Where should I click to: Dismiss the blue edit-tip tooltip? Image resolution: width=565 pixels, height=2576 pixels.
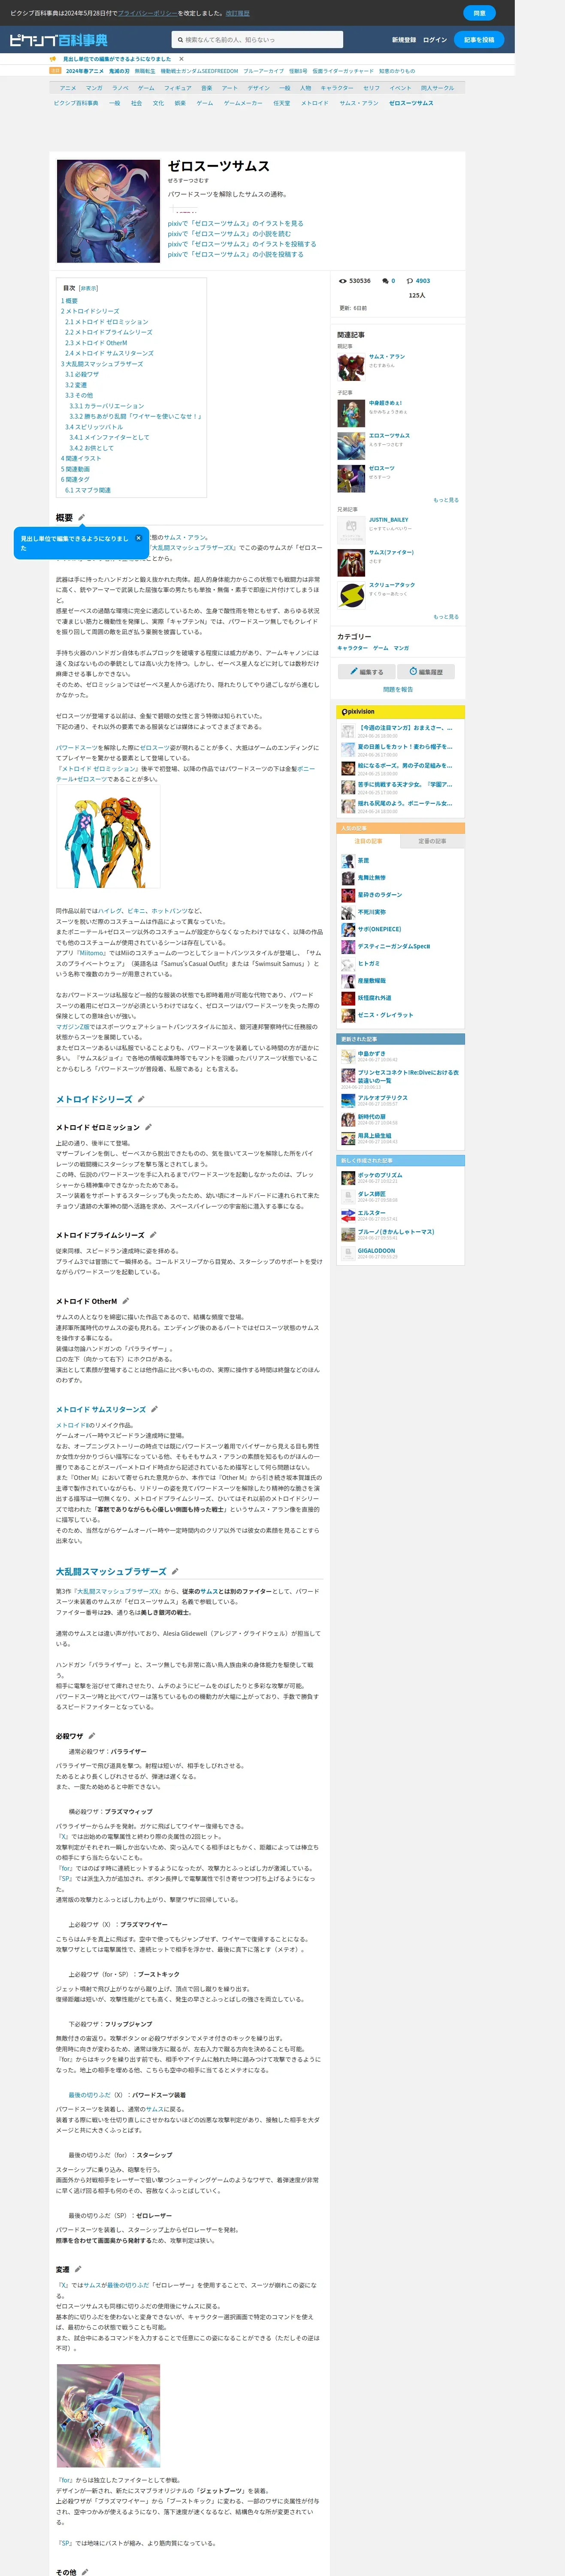[x=138, y=538]
